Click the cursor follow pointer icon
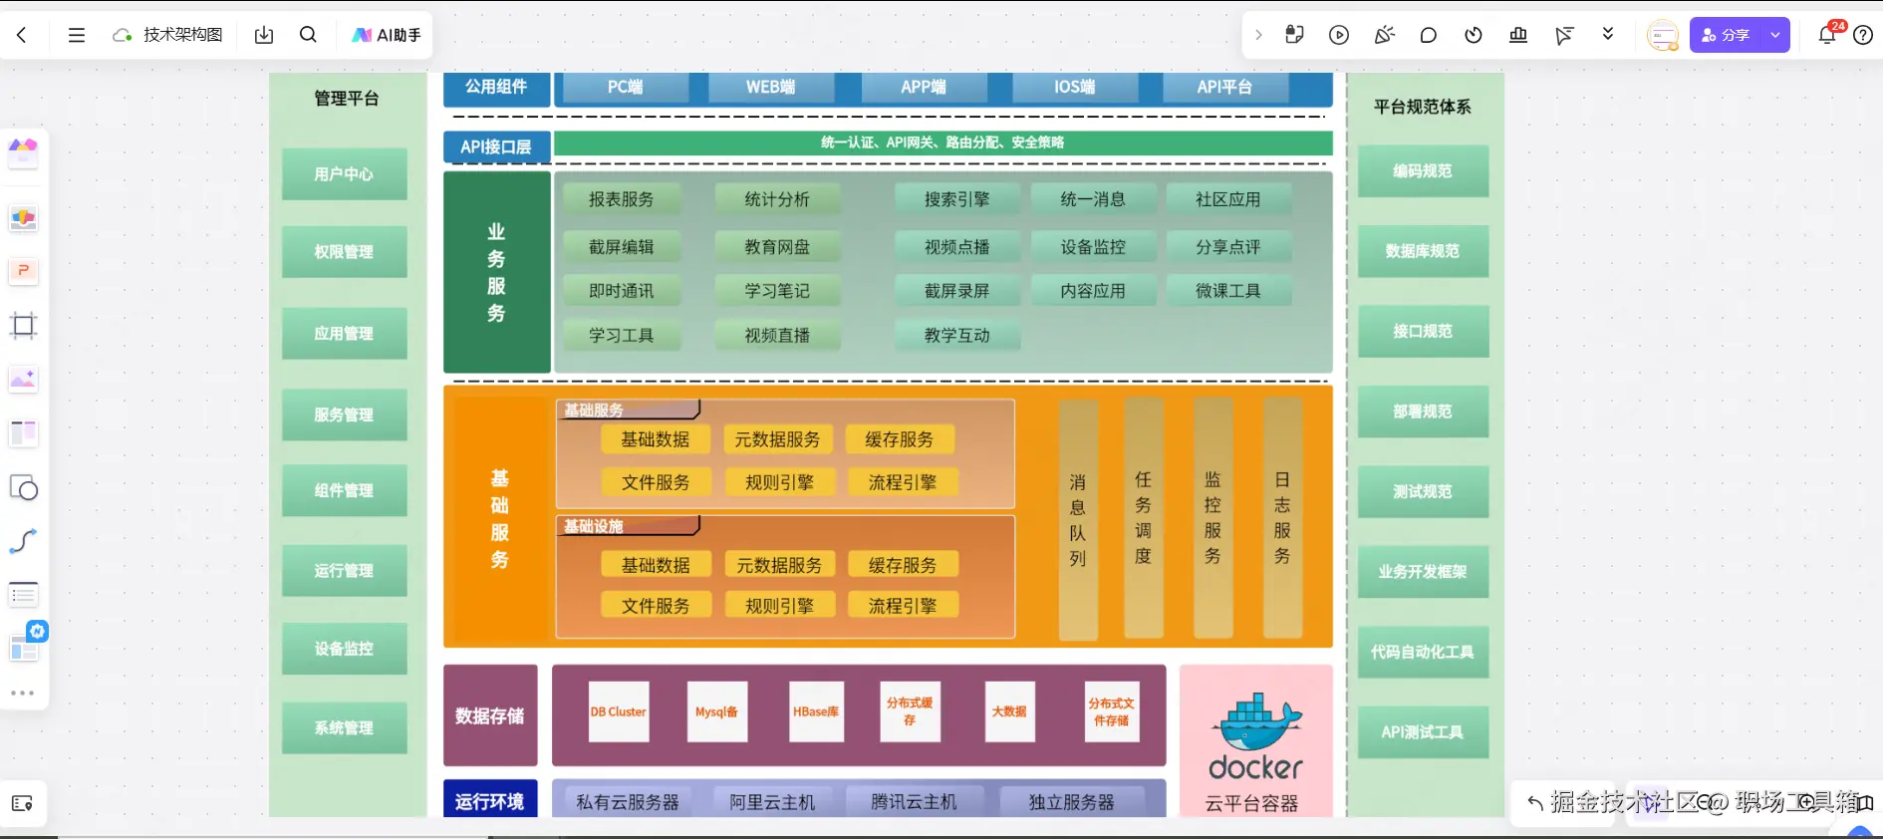 [x=1563, y=35]
